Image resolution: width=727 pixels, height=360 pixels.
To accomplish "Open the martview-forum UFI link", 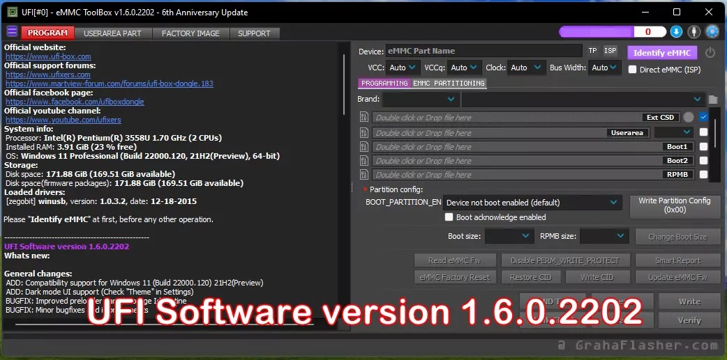I will pyautogui.click(x=110, y=84).
